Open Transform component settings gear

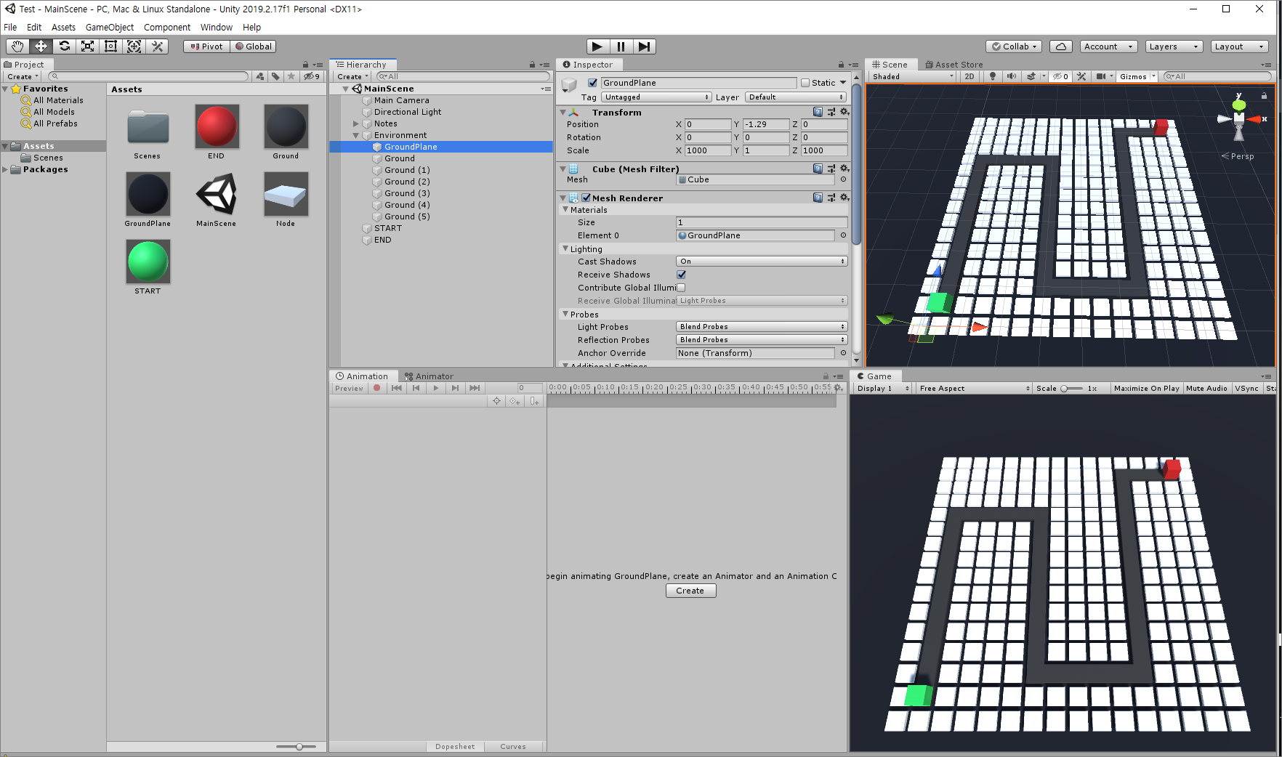(x=844, y=112)
